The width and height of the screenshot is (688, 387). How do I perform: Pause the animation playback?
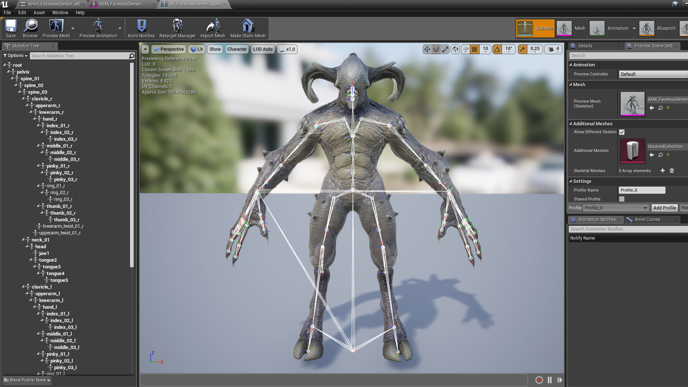(x=550, y=380)
